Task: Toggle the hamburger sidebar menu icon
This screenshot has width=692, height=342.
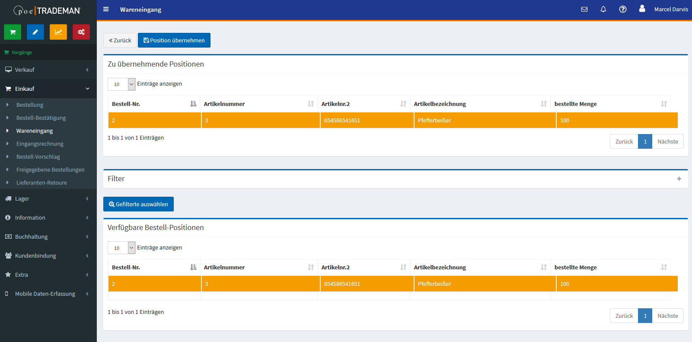Action: (x=106, y=9)
